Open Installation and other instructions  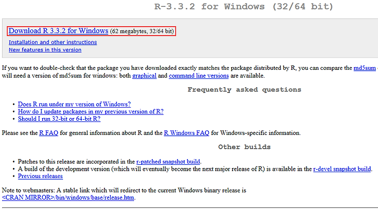(x=53, y=42)
